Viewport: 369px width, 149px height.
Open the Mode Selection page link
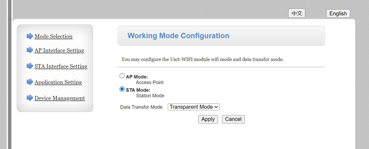coord(53,36)
